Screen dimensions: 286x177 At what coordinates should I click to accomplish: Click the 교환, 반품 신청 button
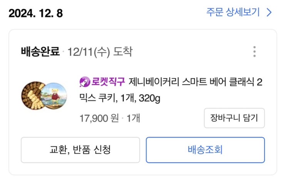[80, 150]
